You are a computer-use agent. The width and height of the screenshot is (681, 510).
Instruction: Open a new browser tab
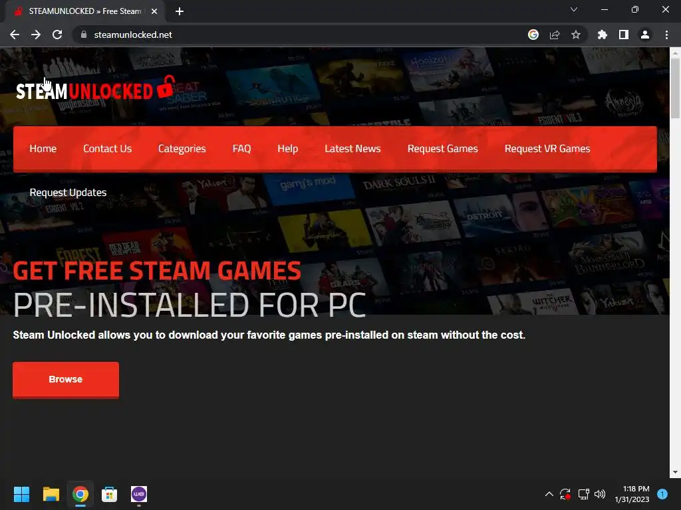point(180,11)
